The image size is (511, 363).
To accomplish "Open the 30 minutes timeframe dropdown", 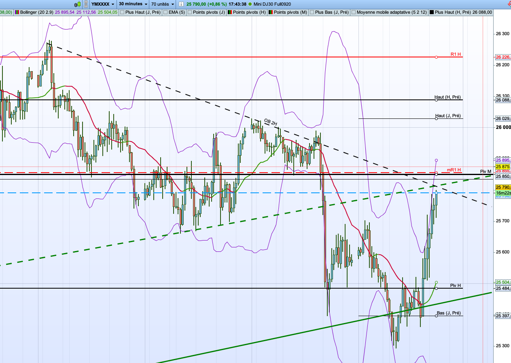I will (133, 4).
